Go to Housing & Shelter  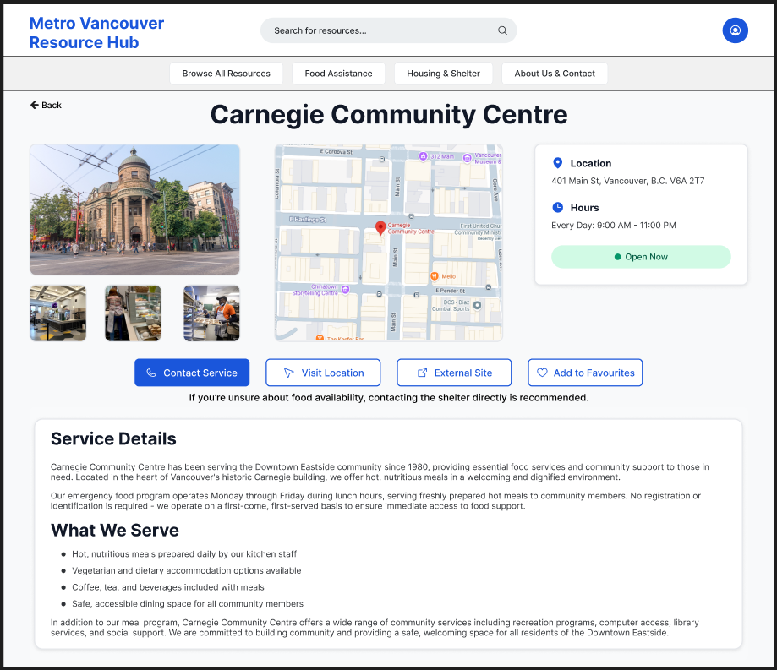pyautogui.click(x=444, y=74)
